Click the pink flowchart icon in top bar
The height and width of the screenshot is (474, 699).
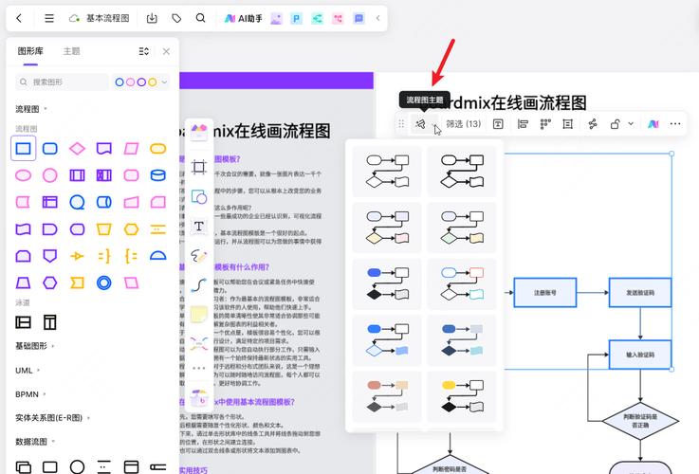tap(338, 18)
